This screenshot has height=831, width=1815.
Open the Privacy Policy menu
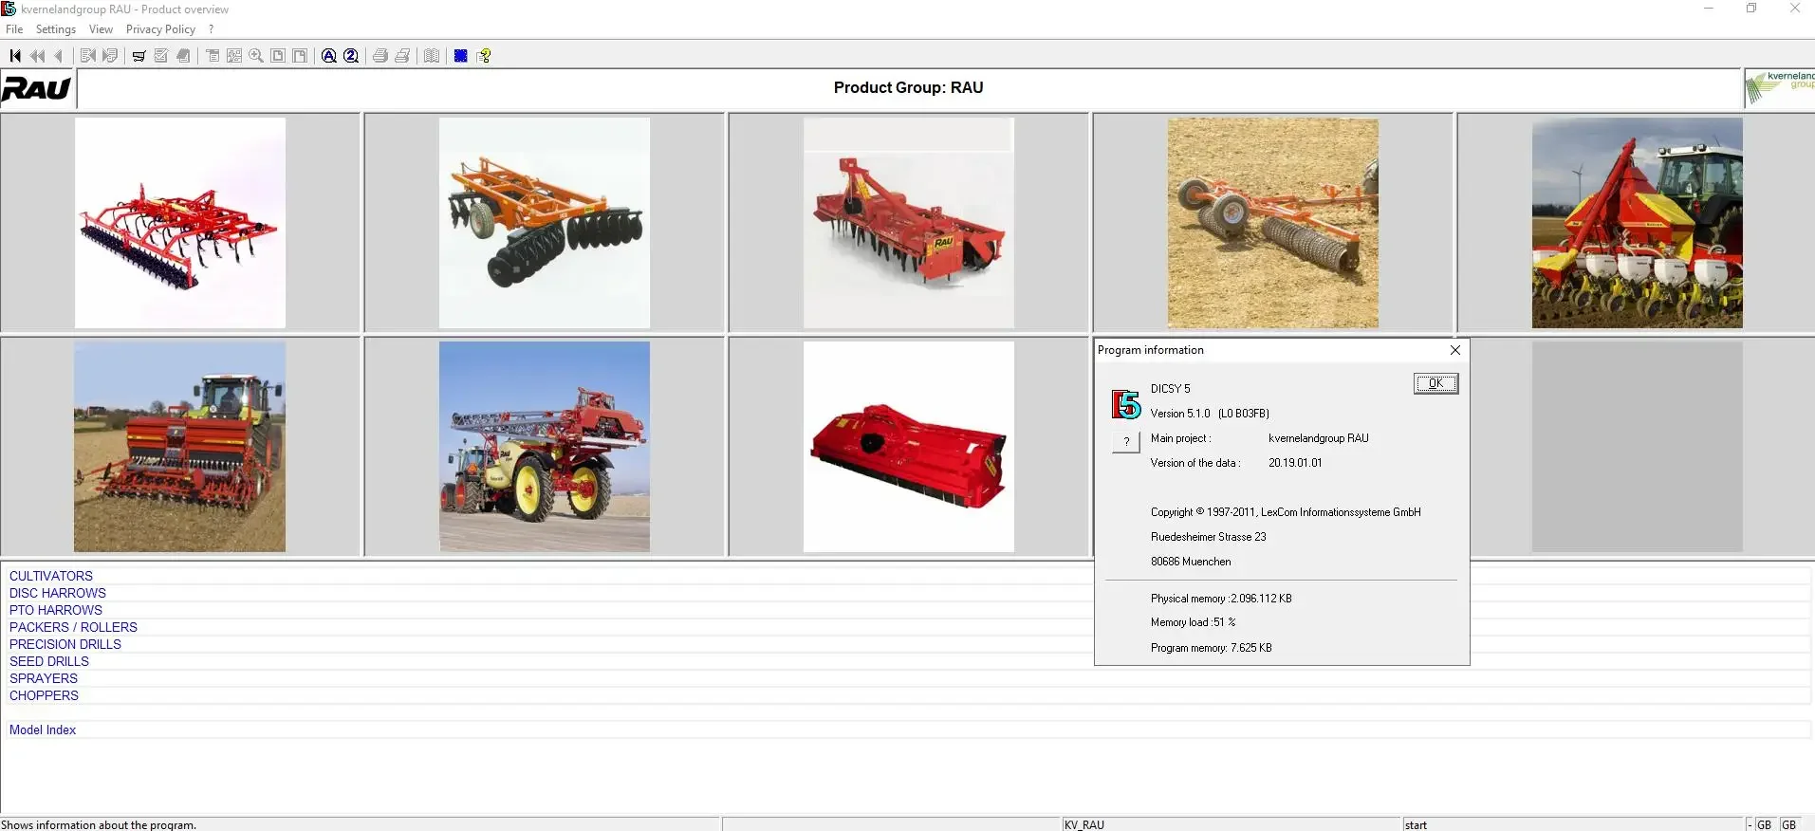pyautogui.click(x=160, y=29)
